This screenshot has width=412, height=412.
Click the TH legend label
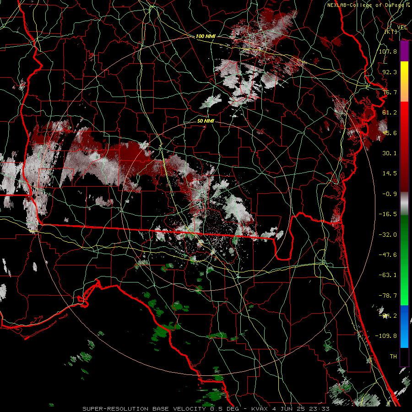pyautogui.click(x=393, y=357)
